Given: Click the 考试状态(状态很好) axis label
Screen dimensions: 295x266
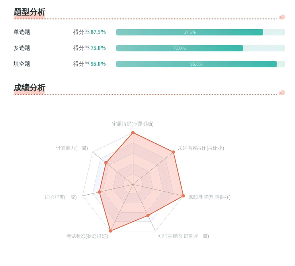Looking at the screenshot, I should (x=87, y=236).
